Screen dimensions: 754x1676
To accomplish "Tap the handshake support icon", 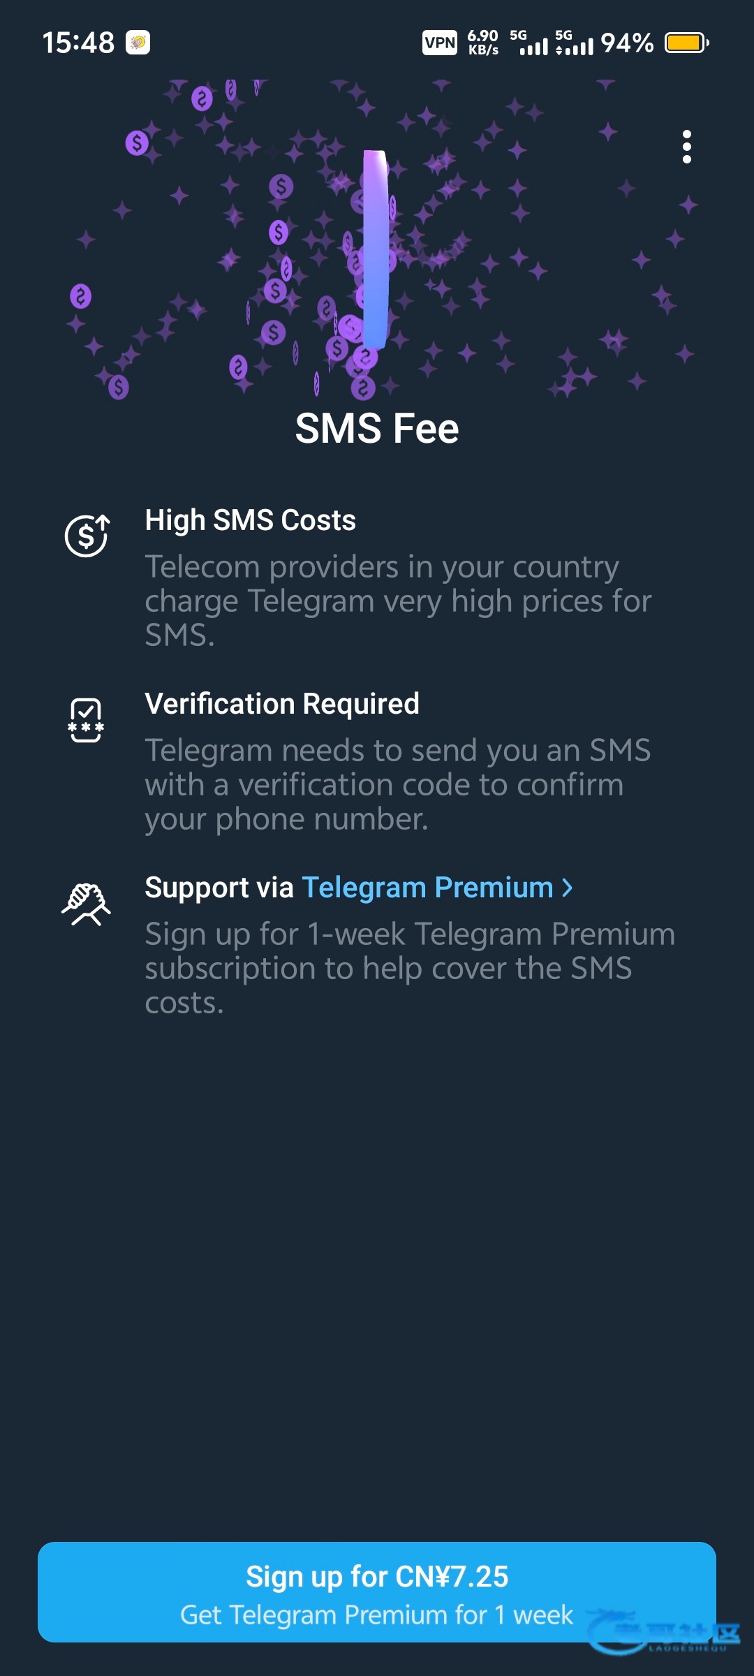I will [86, 904].
